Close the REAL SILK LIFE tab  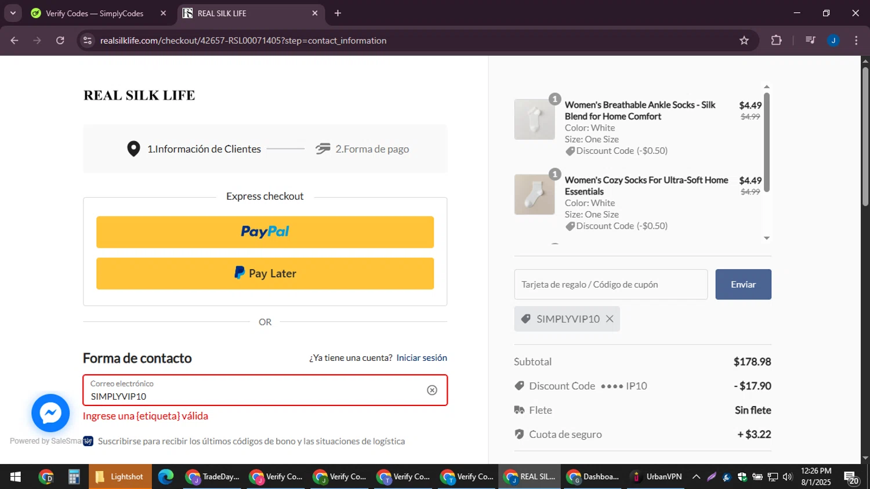(315, 13)
